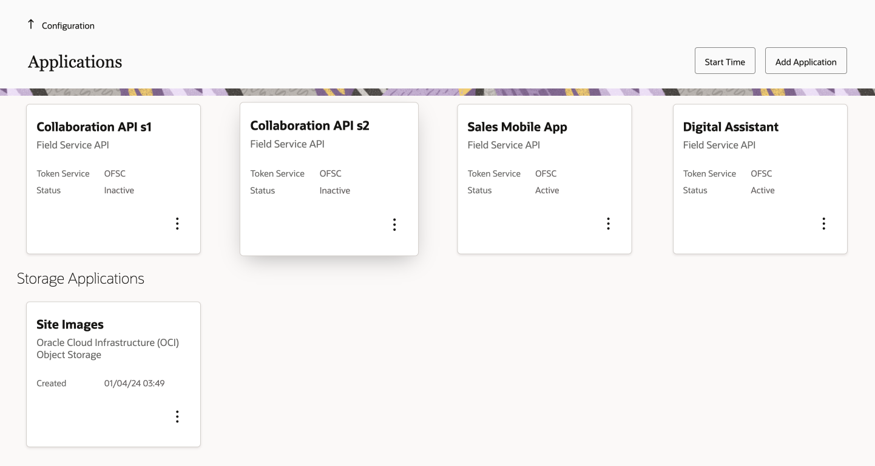
Task: Click the OFSC token service on Digital Assistant
Action: pos(761,173)
